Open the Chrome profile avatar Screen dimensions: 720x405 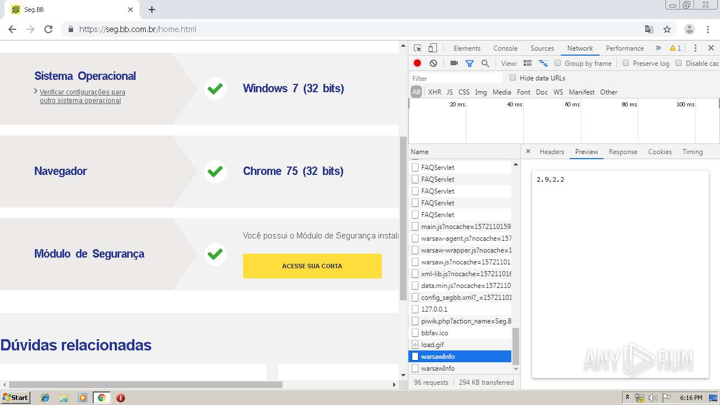coord(690,29)
